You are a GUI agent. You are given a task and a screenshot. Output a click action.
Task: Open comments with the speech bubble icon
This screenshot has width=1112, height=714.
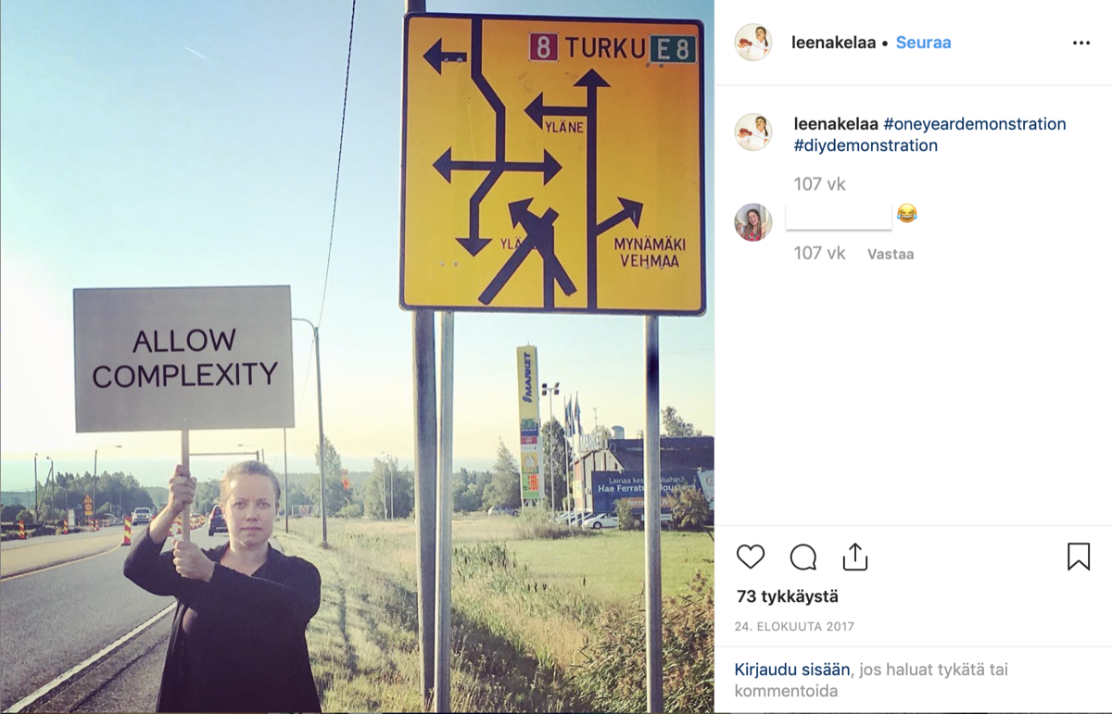point(803,557)
